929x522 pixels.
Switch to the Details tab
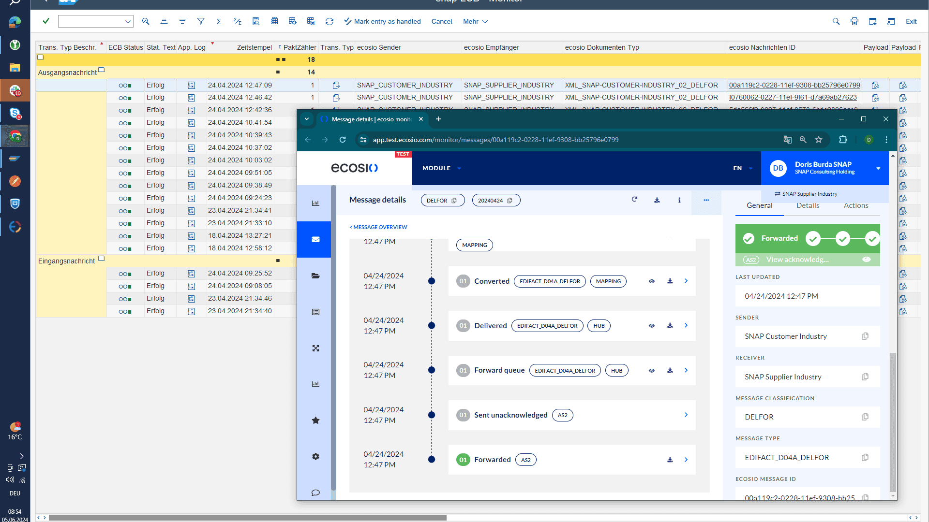point(808,205)
